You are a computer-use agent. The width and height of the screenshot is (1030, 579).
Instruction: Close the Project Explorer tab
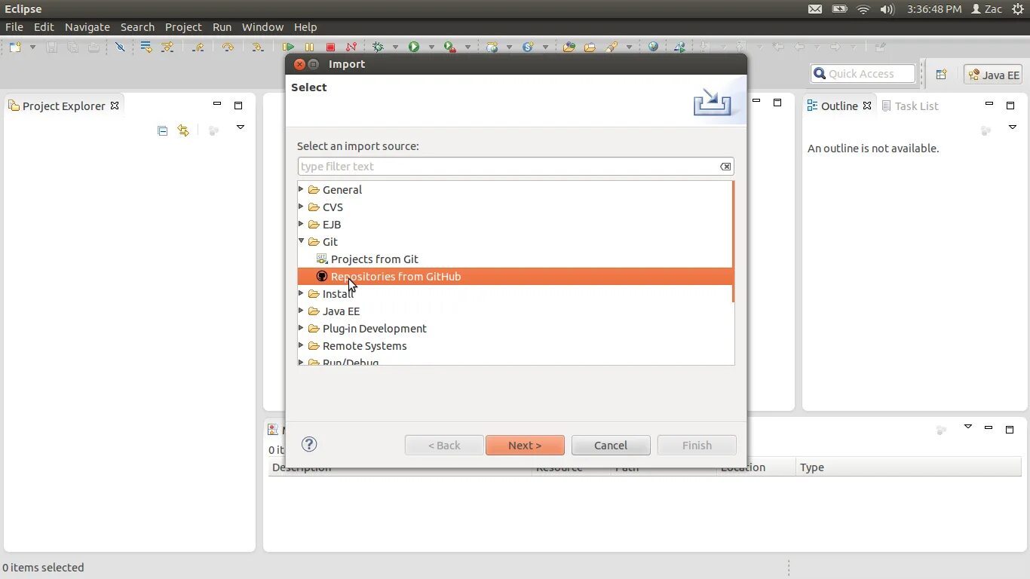tap(115, 106)
